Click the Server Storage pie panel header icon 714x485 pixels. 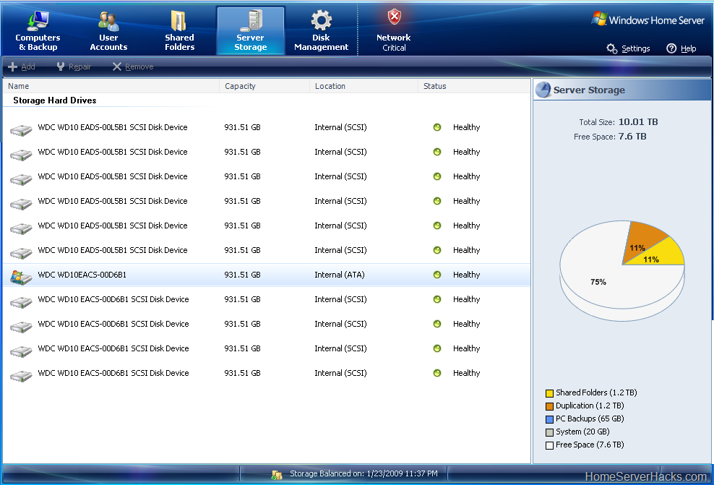coord(543,90)
